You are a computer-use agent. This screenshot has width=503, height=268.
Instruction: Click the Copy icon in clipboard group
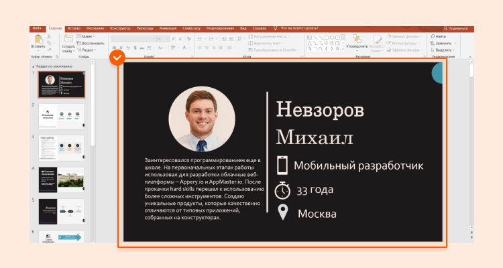point(49,43)
